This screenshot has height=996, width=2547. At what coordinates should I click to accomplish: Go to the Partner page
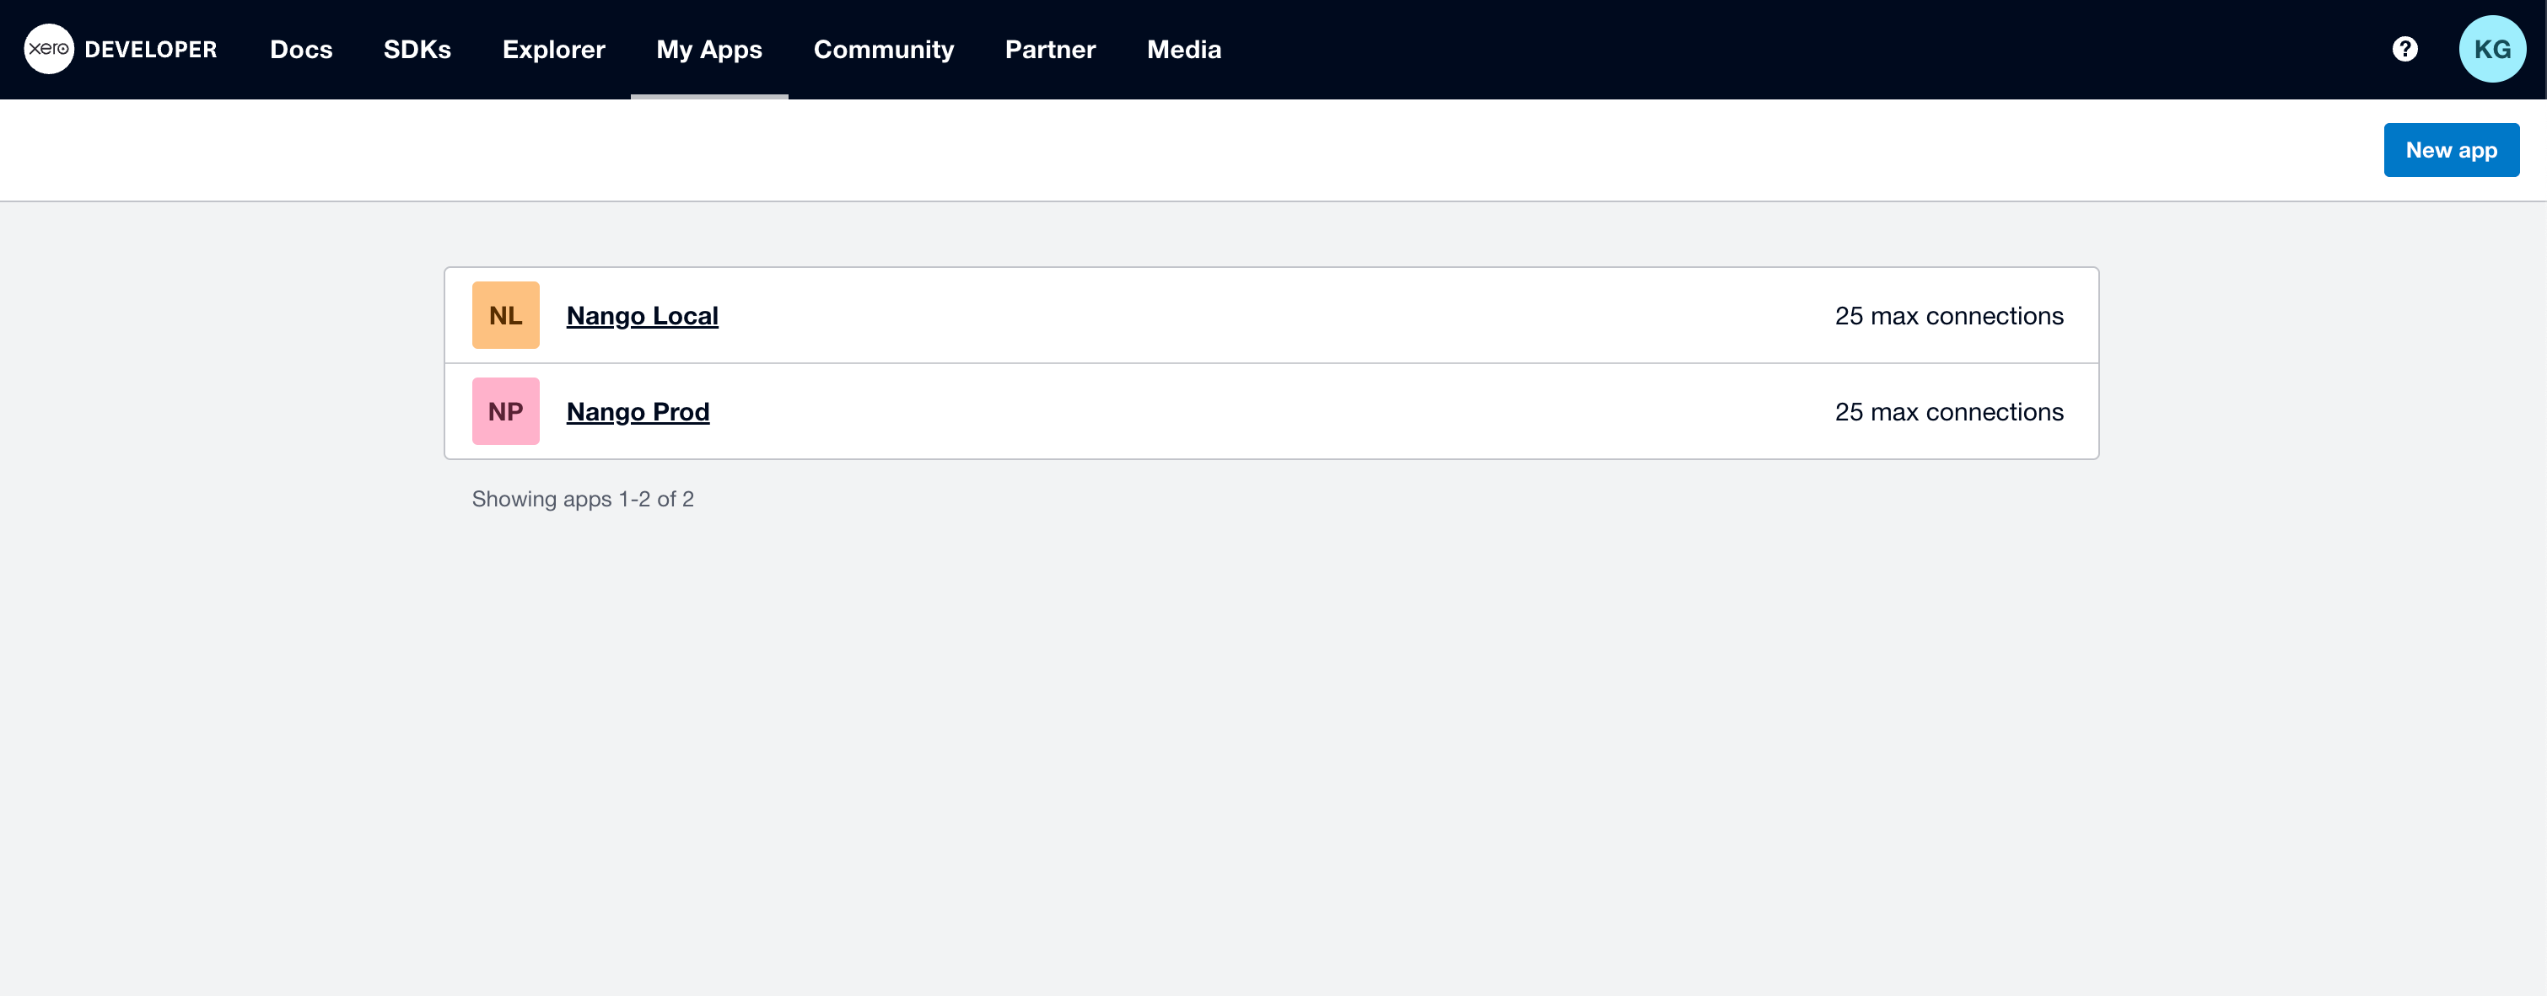1050,50
